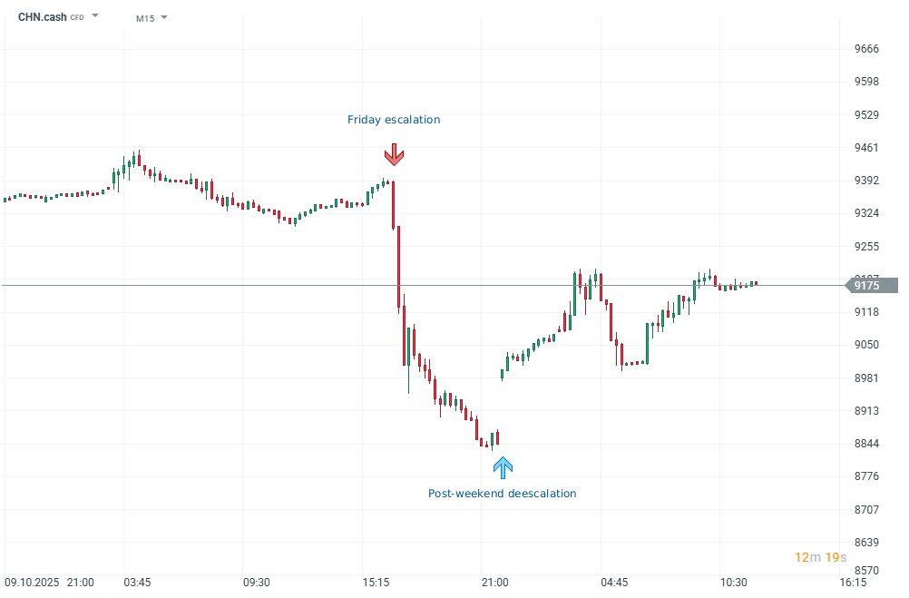Viewport: 909px width, 598px height.
Task: Click the 8981 price axis label
Action: coord(866,377)
